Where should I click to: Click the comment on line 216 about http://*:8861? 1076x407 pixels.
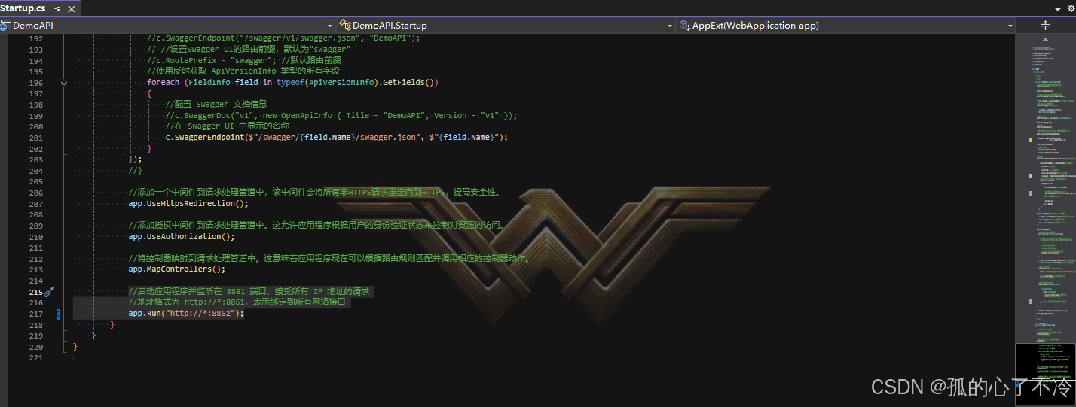[x=237, y=302]
